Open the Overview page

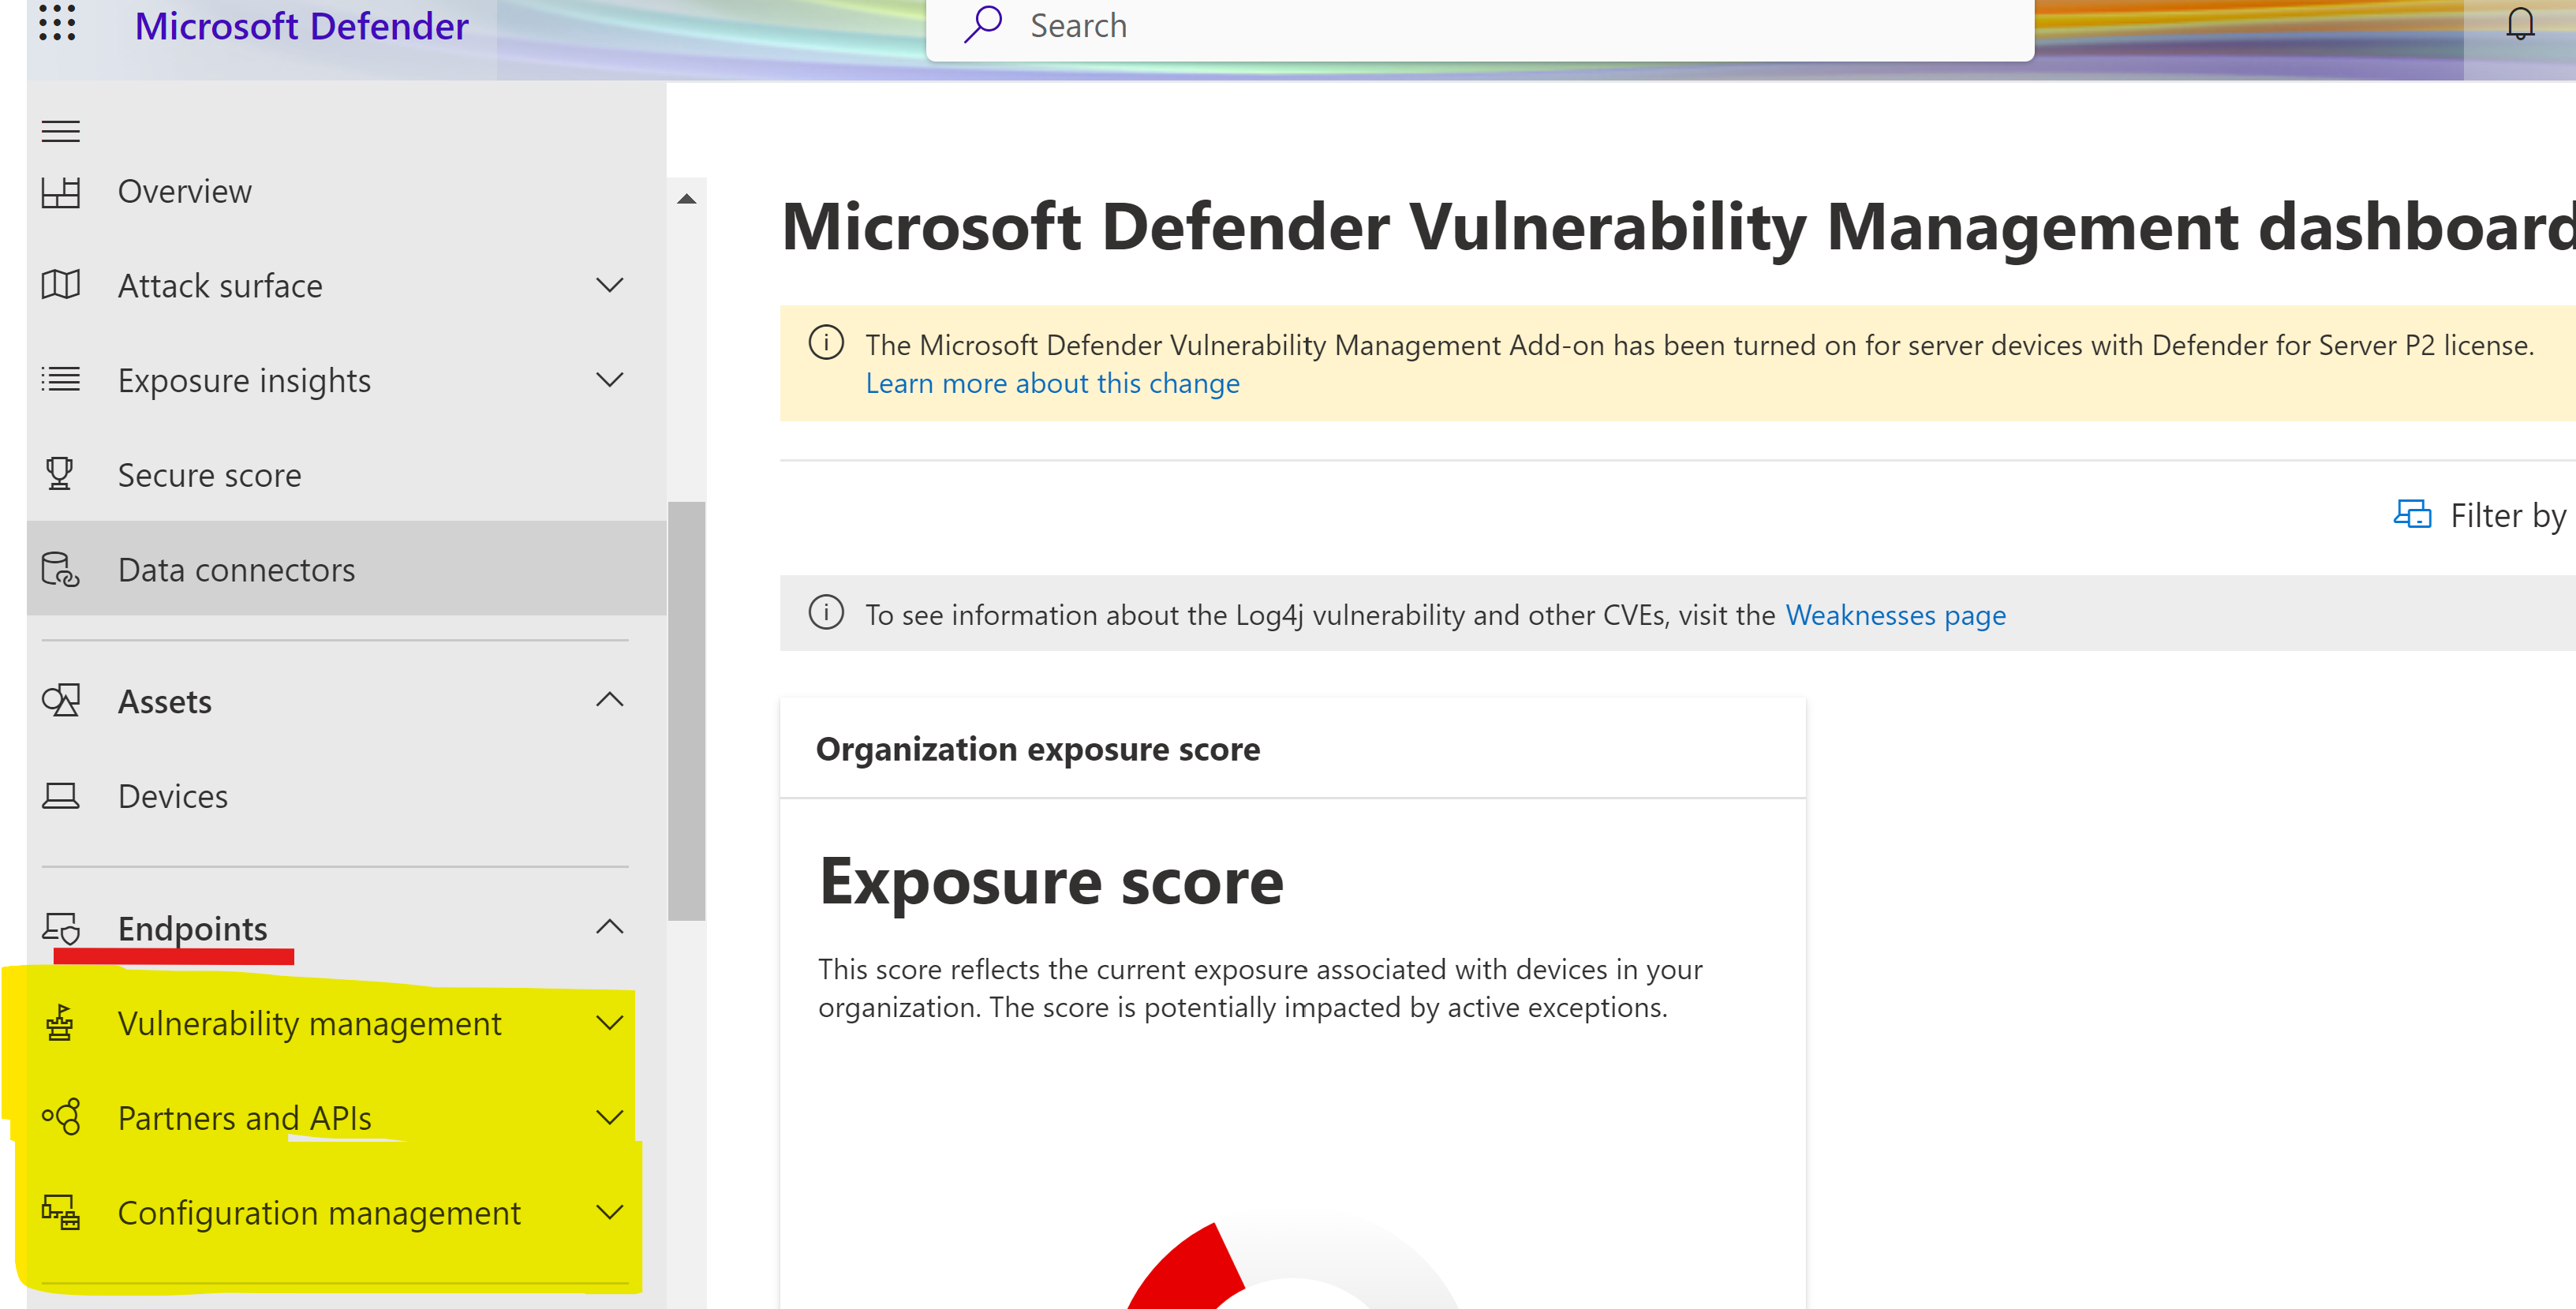click(184, 190)
